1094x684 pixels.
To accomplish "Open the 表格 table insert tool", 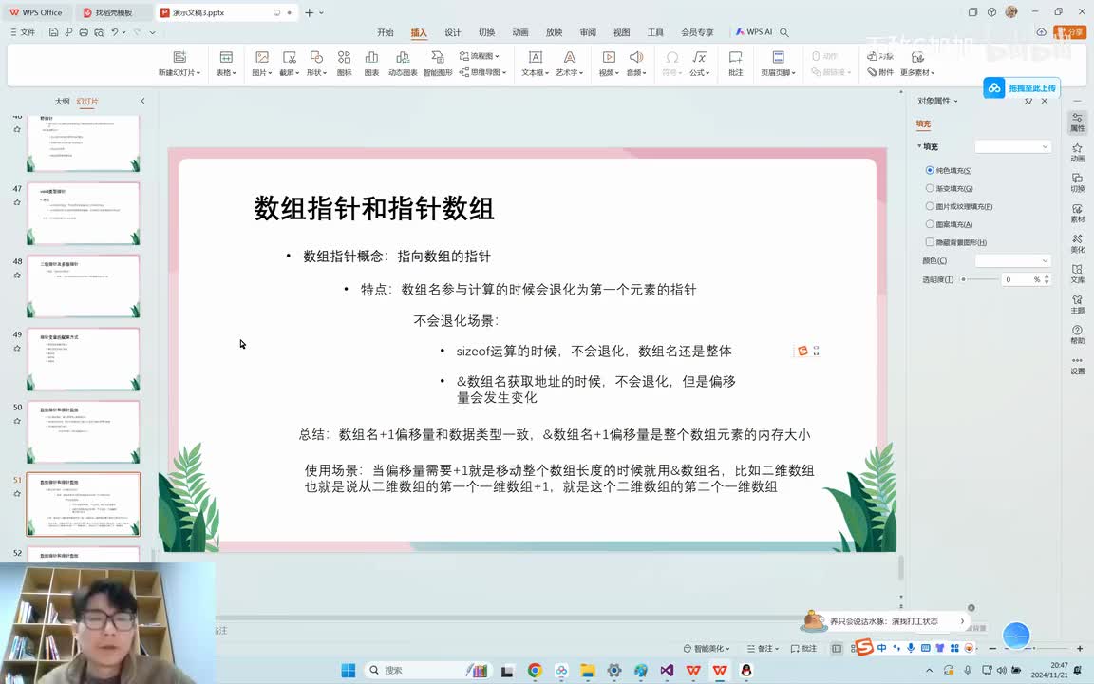I will coord(226,63).
